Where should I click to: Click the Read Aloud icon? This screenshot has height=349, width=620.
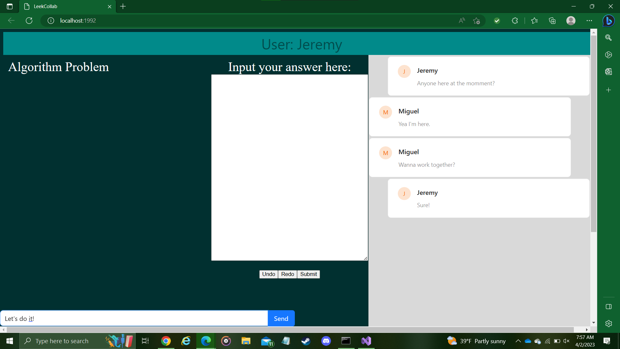[462, 21]
